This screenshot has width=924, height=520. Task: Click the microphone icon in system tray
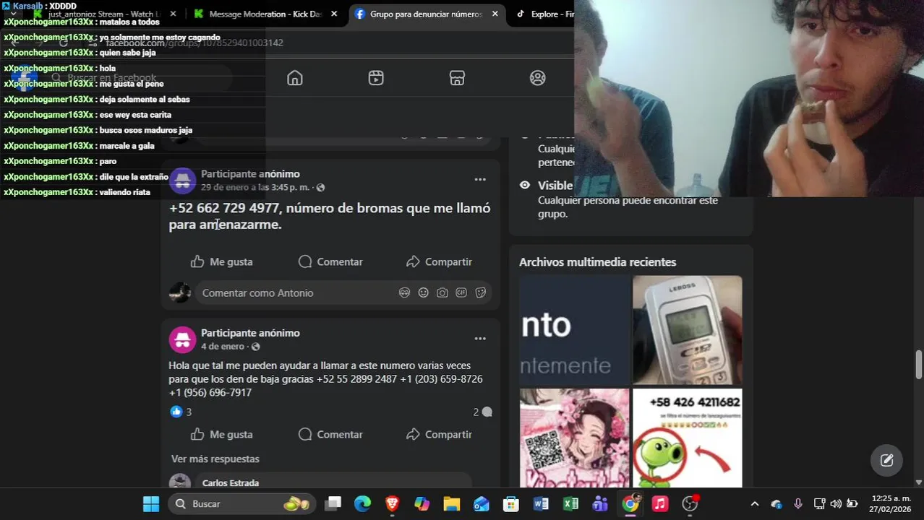pos(797,504)
